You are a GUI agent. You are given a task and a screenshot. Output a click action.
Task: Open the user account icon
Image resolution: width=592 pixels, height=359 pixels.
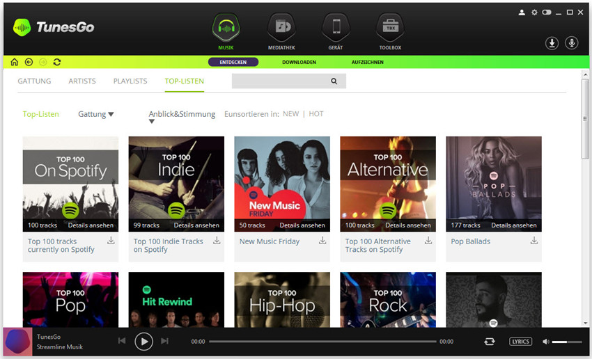pos(522,13)
